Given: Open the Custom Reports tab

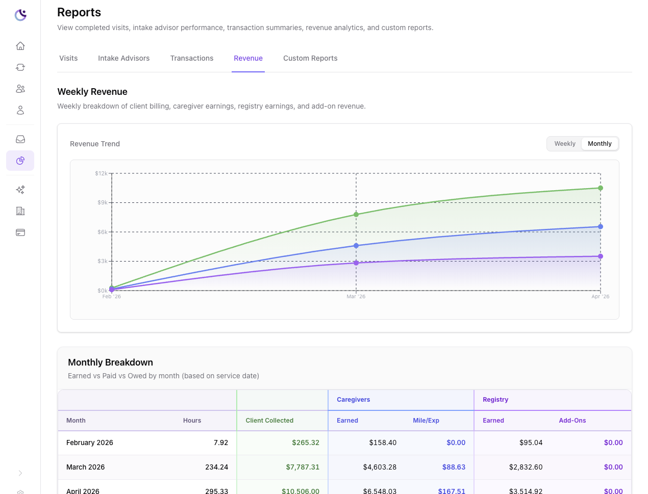Looking at the screenshot, I should coord(310,58).
